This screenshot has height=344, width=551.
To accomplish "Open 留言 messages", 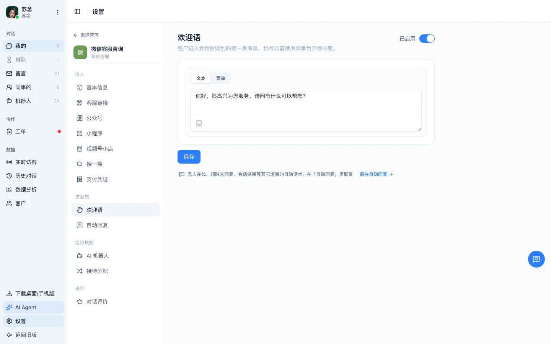I will coord(33,73).
